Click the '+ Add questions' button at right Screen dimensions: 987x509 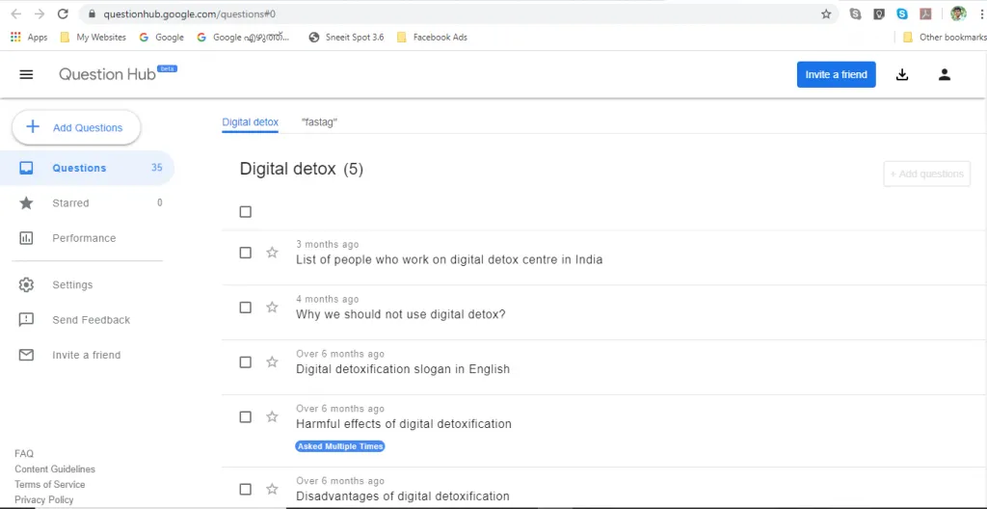pos(926,174)
